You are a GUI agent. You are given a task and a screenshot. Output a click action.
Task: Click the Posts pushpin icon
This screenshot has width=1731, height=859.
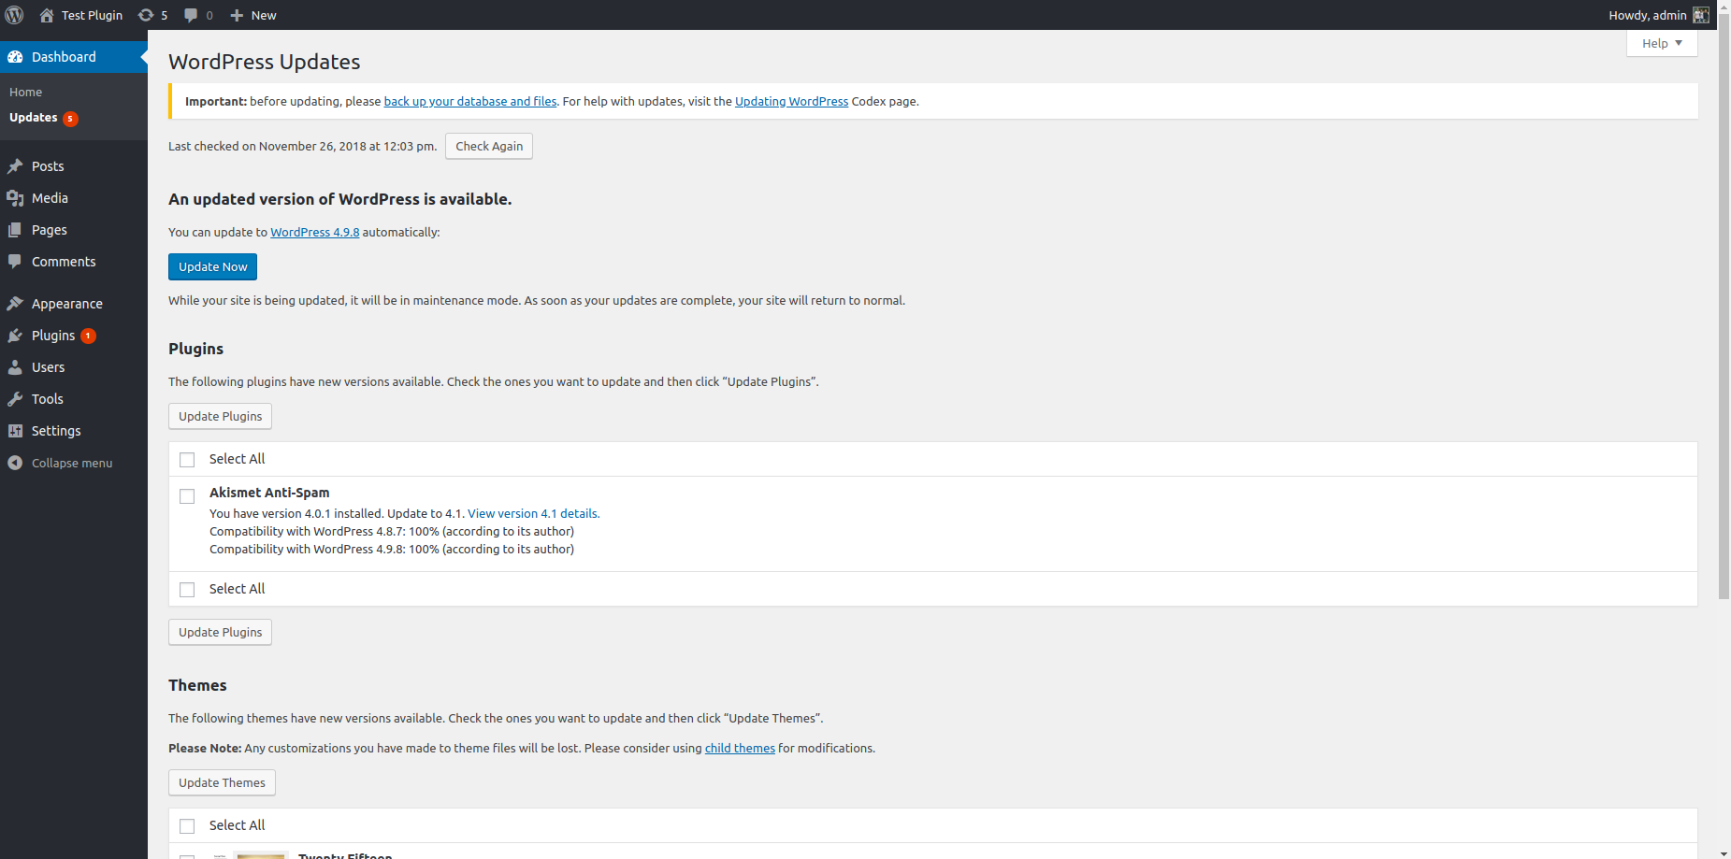15,166
